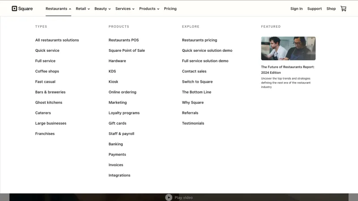Open The Bottom Line
Screen dimensions: 358x201
tap(196, 92)
